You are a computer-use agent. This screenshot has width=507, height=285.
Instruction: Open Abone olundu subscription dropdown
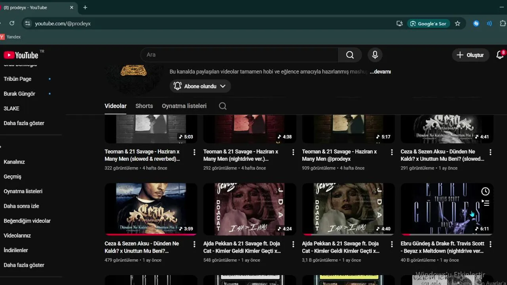200,86
